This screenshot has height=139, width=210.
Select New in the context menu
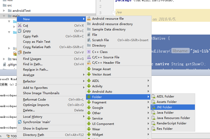51,19
